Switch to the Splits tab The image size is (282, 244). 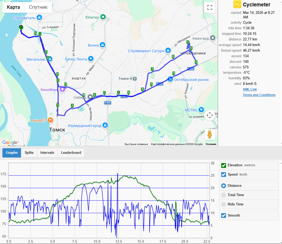coord(29,153)
